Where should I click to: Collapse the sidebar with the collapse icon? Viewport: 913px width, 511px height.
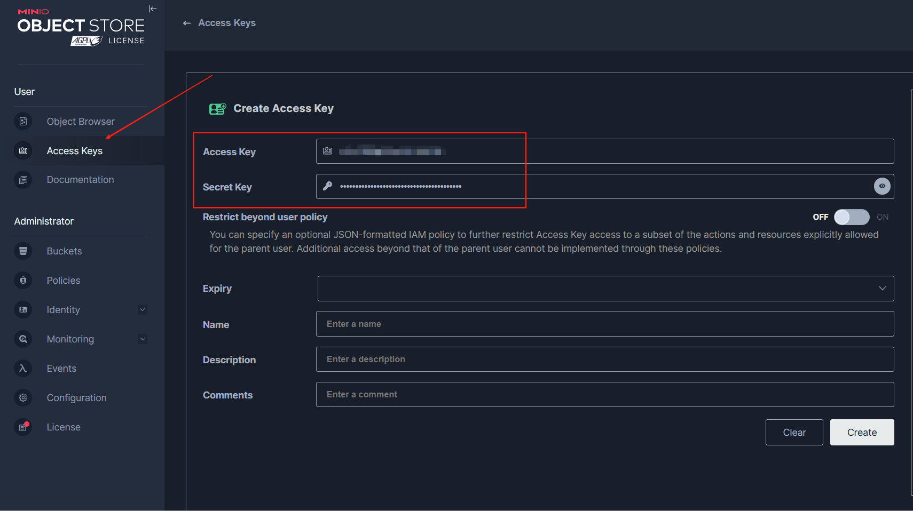click(x=152, y=9)
